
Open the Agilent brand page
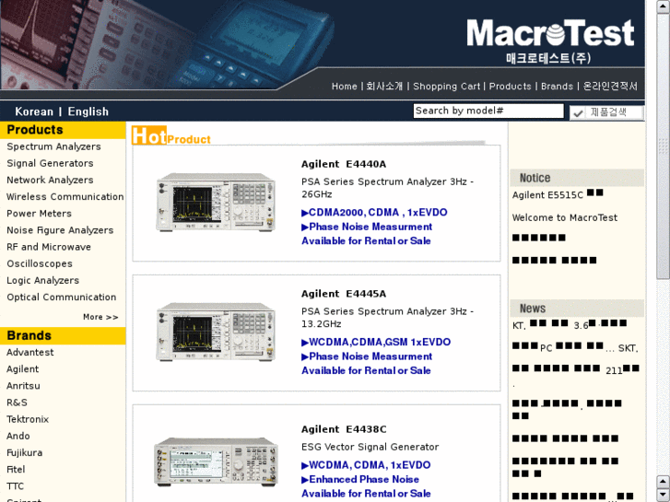tap(23, 369)
